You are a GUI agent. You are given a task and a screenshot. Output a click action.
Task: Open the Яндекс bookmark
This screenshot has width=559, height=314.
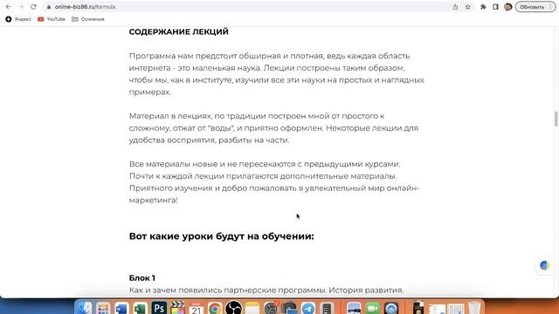18,19
